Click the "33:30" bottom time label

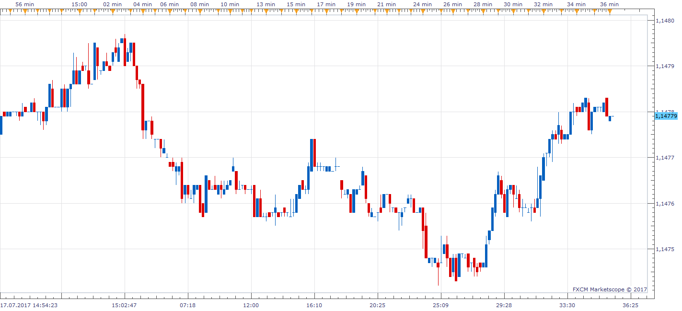567,305
